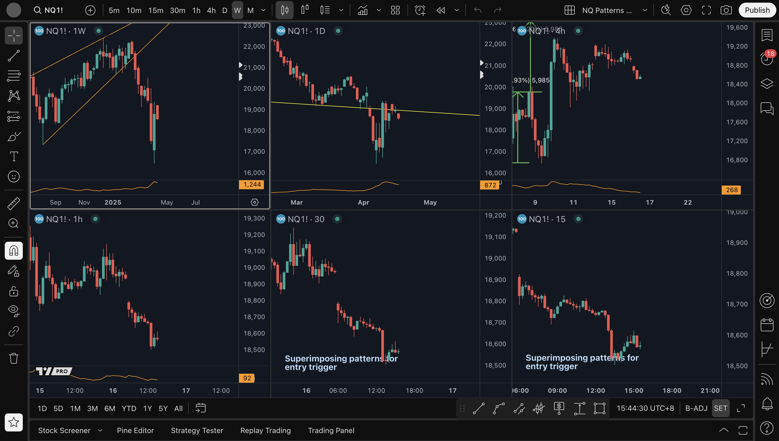Set date range to YTD

129,408
